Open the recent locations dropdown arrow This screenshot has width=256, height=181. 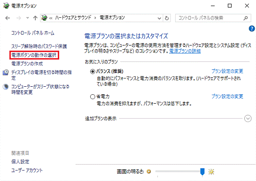pyautogui.click(x=27, y=18)
